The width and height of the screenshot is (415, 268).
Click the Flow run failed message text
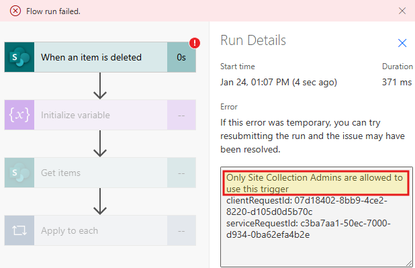(x=53, y=11)
